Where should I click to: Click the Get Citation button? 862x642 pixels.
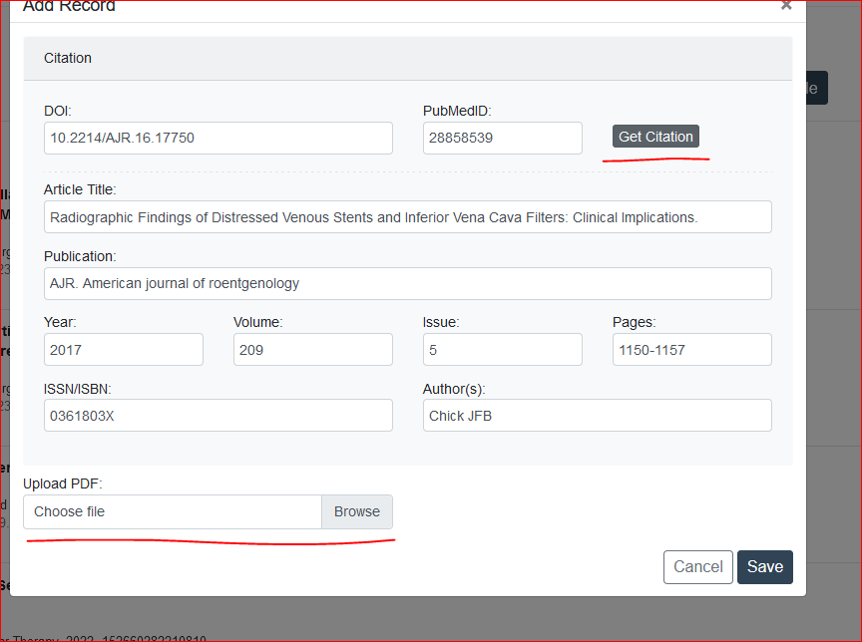655,137
